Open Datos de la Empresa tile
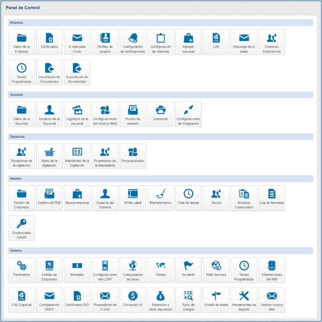The width and height of the screenshot is (322, 322). (x=21, y=42)
